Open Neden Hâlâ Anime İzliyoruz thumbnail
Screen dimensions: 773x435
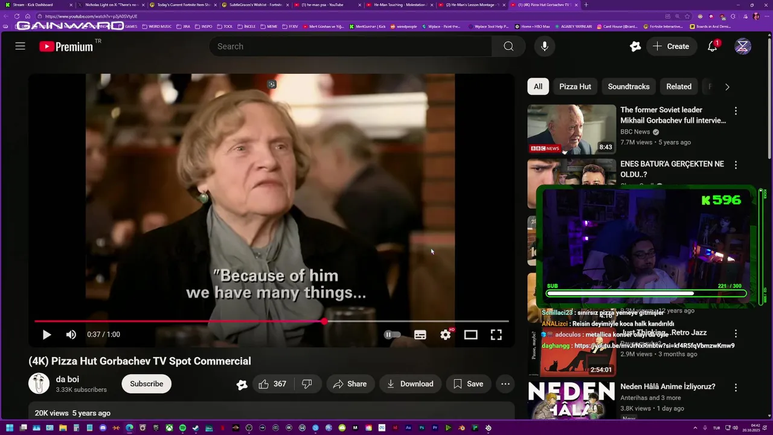(x=571, y=401)
